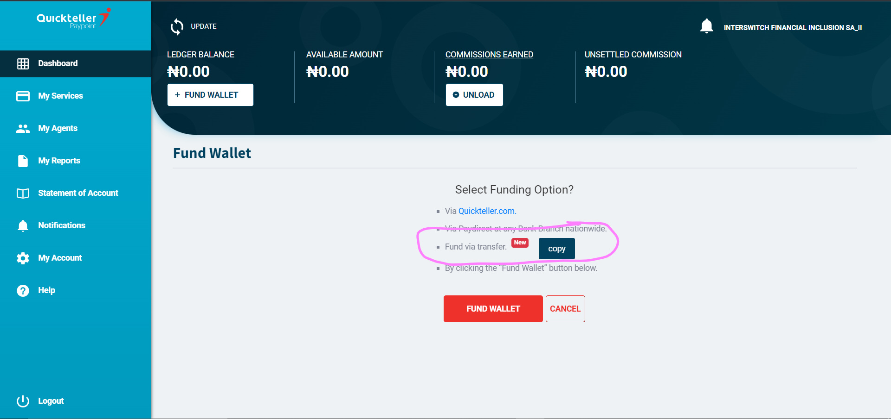This screenshot has height=419, width=891.
Task: Cancel the fund wallet dialog
Action: pyautogui.click(x=565, y=309)
